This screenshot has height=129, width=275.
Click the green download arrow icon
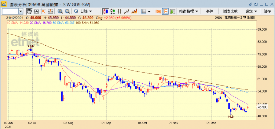[172, 11]
